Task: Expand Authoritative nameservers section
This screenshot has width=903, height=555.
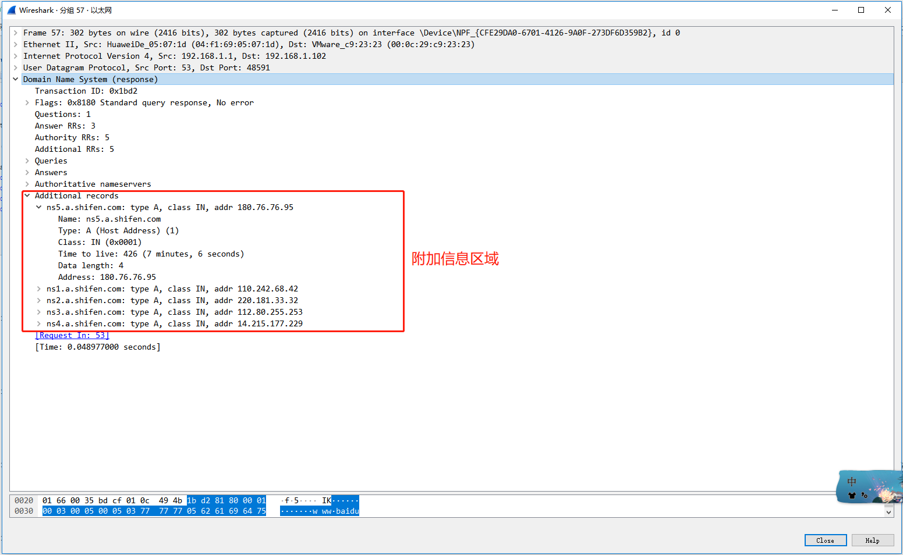Action: tap(27, 184)
